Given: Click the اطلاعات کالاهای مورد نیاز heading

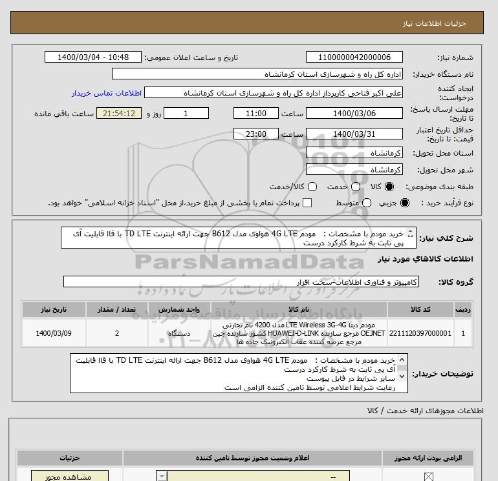Looking at the screenshot, I should coord(426,259).
